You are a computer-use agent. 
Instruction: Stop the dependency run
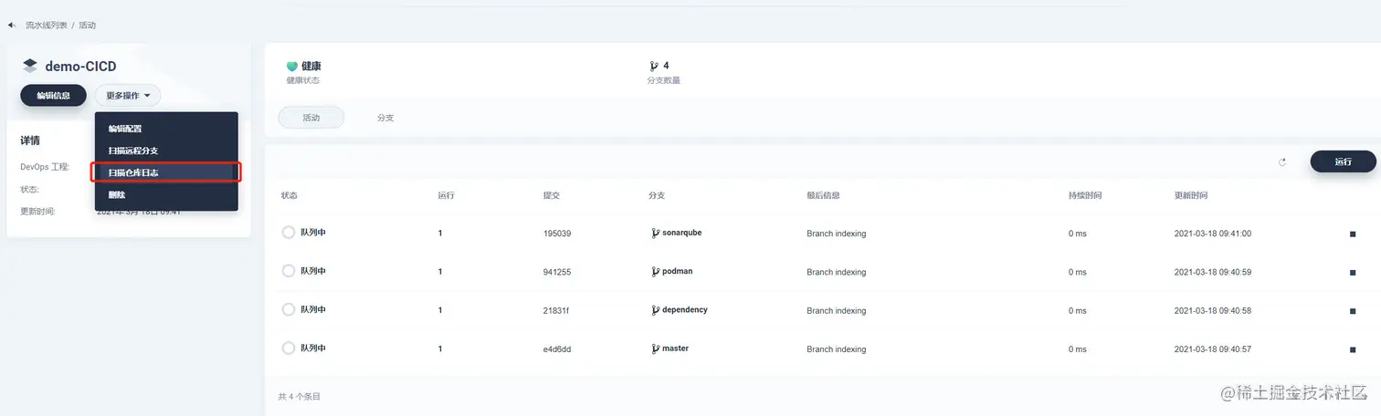pyautogui.click(x=1353, y=311)
